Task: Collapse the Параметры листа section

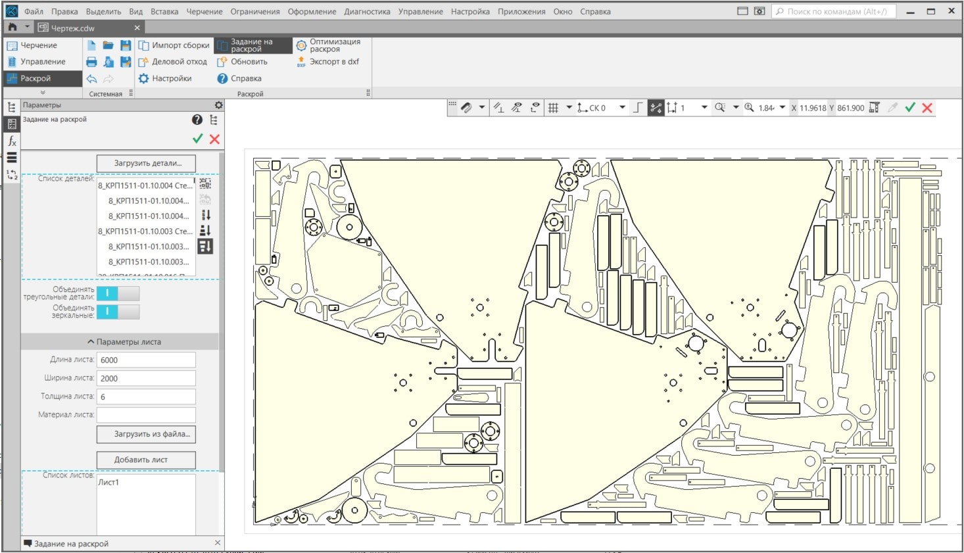Action: point(123,342)
